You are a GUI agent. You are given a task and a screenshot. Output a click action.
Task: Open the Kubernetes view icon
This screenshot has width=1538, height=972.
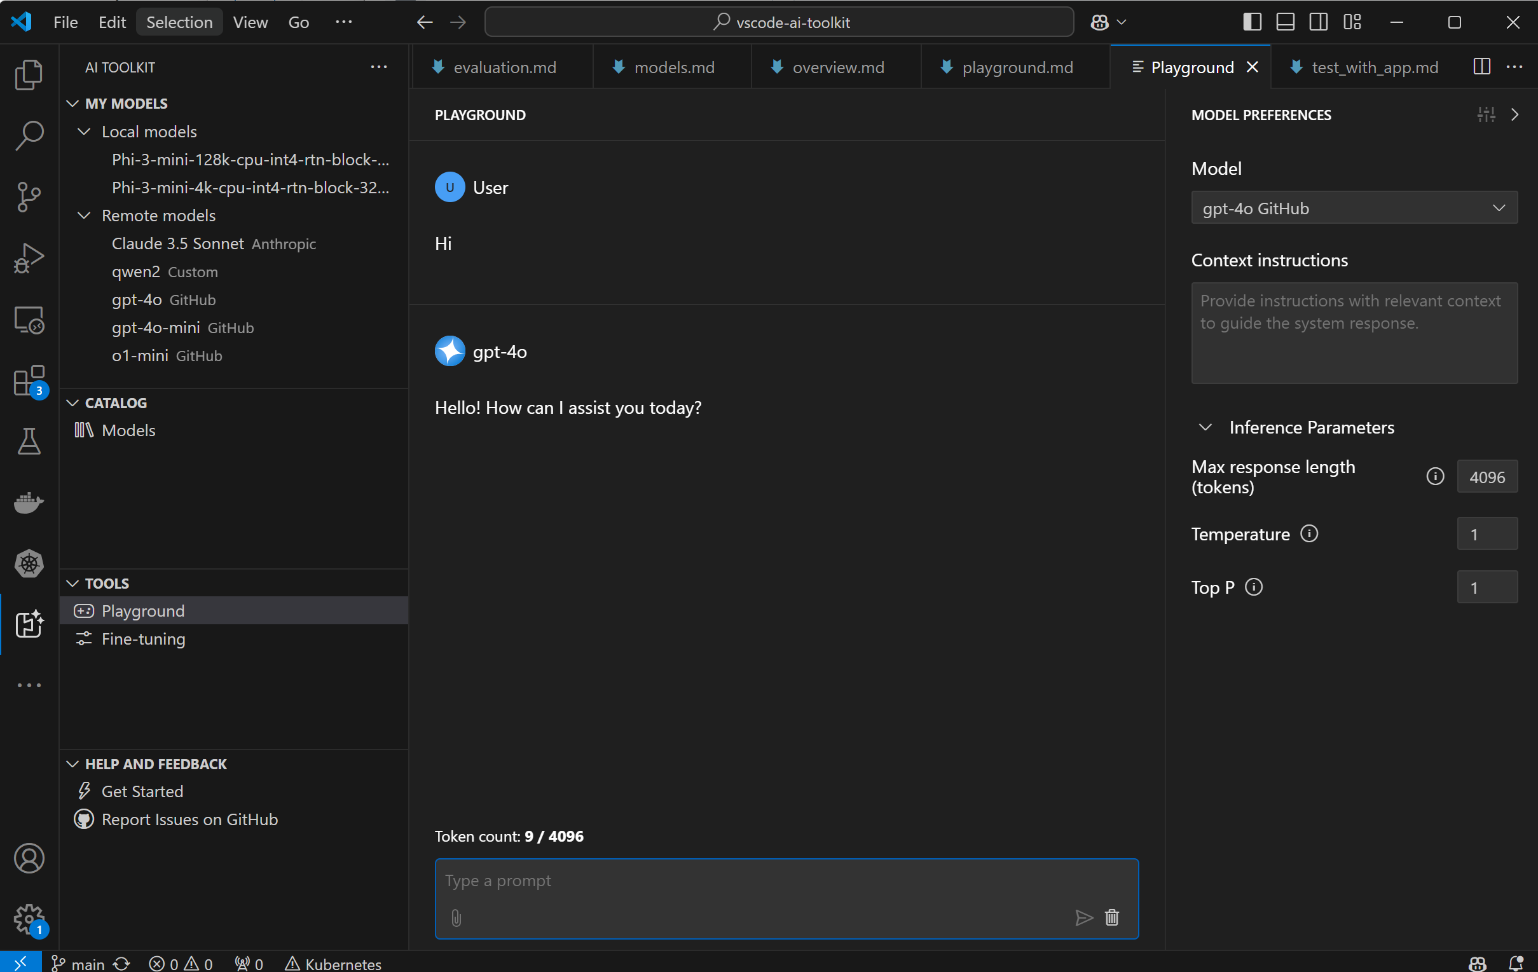[29, 564]
